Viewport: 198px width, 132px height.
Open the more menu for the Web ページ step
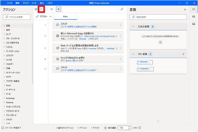121,48
